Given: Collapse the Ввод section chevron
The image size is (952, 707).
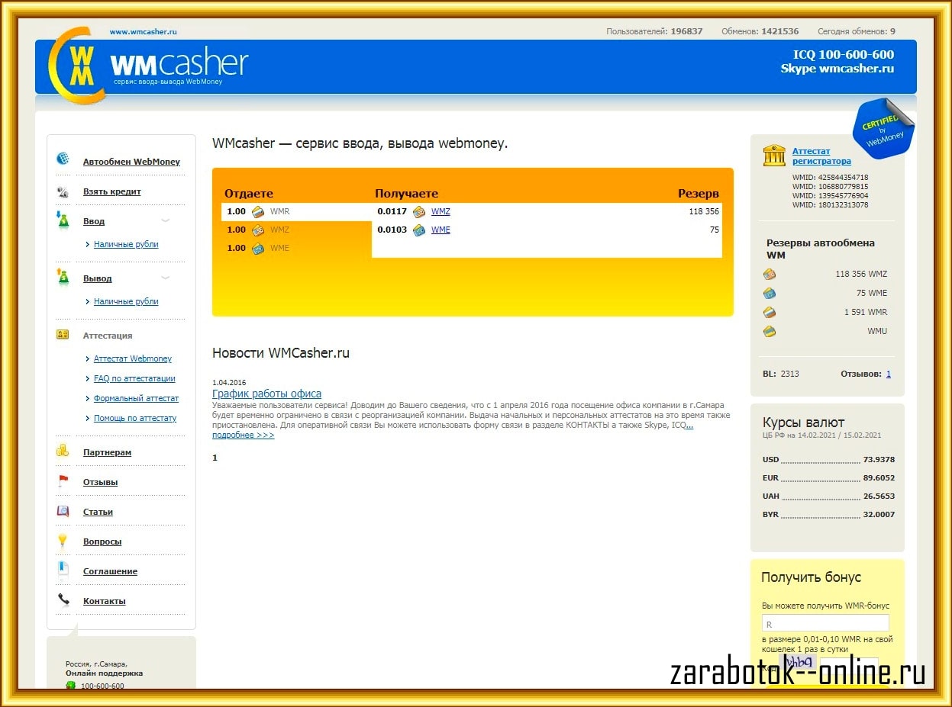Looking at the screenshot, I should coord(165,221).
